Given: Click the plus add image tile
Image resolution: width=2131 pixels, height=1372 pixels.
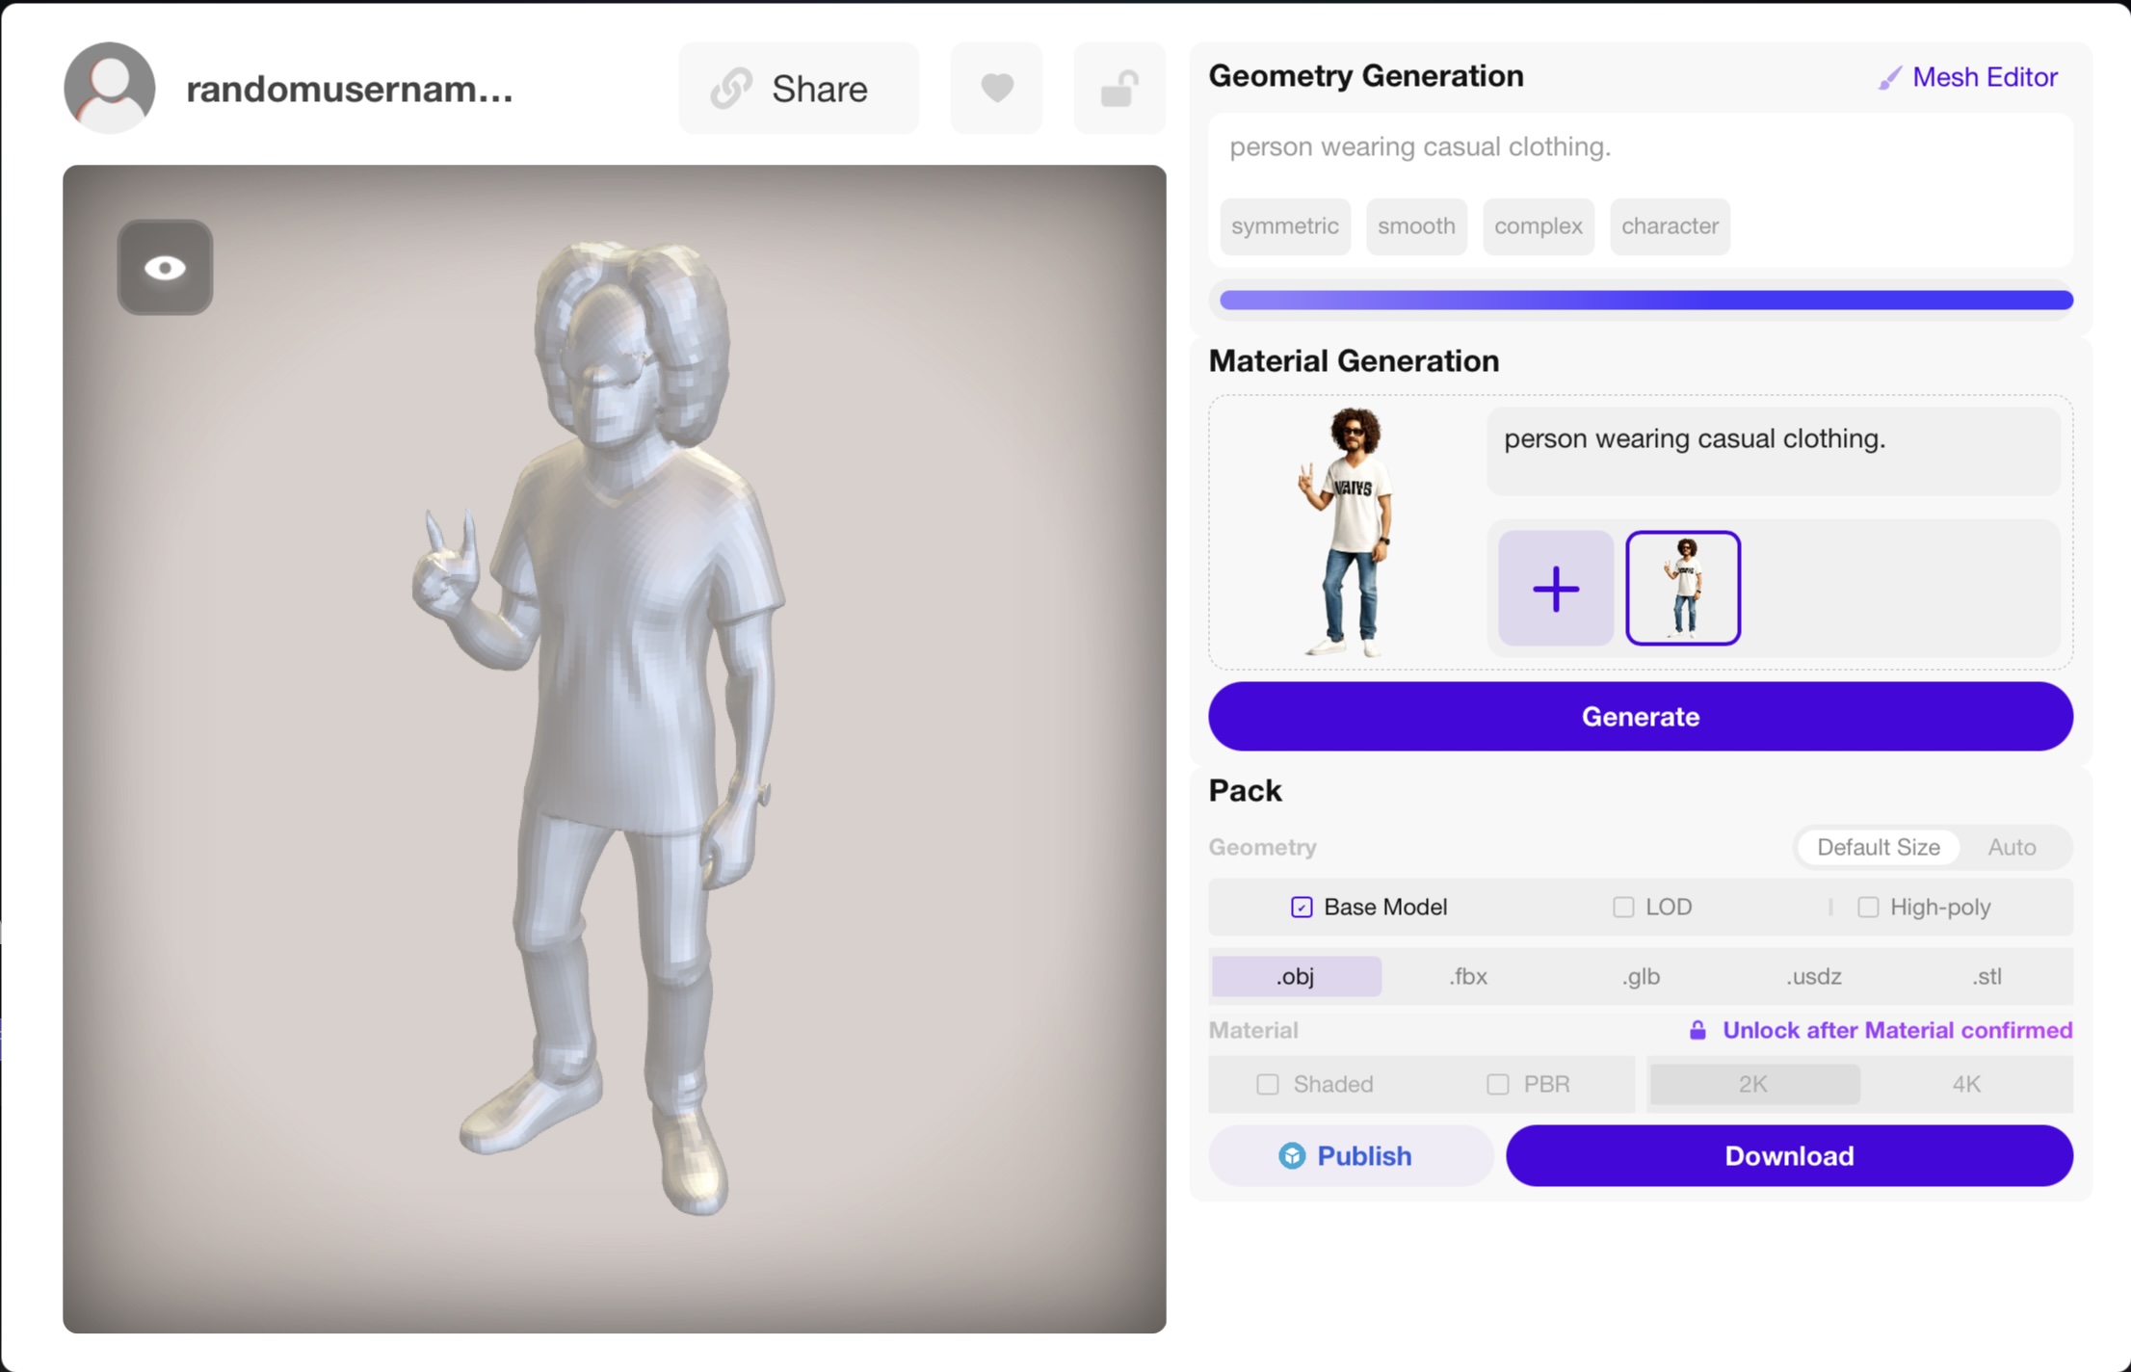Looking at the screenshot, I should tap(1555, 588).
